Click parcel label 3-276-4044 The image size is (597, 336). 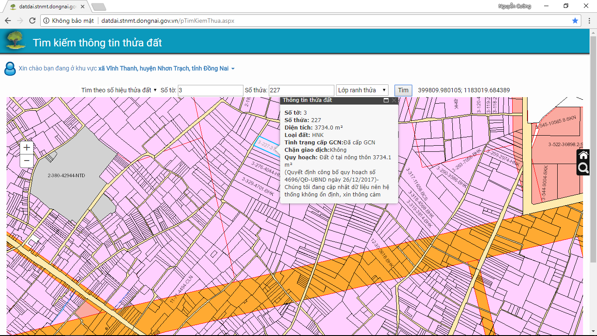pyautogui.click(x=265, y=169)
